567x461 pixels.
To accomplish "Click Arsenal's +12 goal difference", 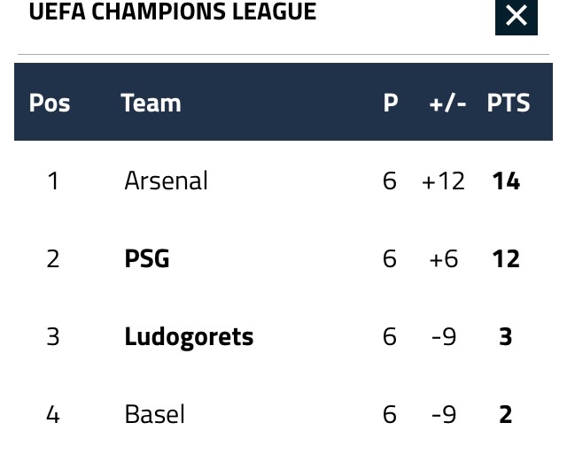I will pyautogui.click(x=443, y=181).
